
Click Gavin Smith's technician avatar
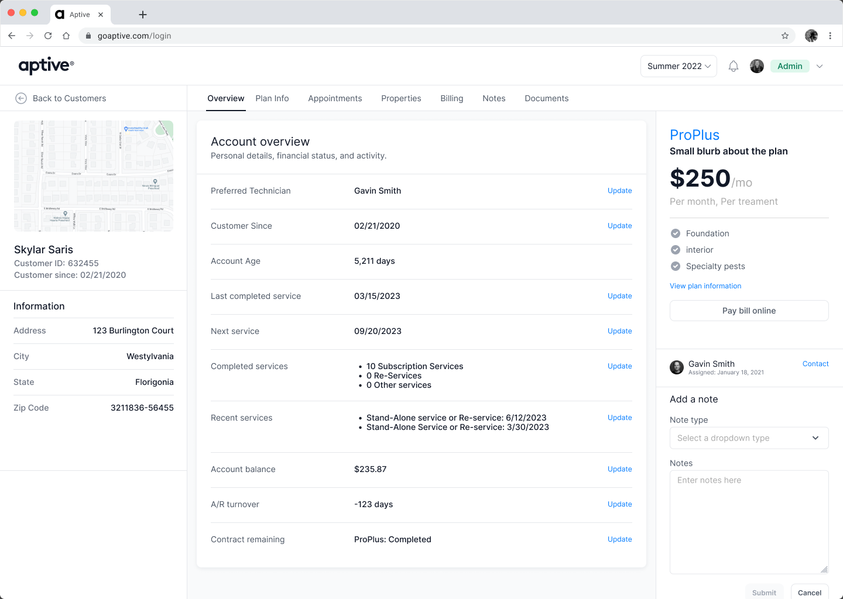[677, 367]
